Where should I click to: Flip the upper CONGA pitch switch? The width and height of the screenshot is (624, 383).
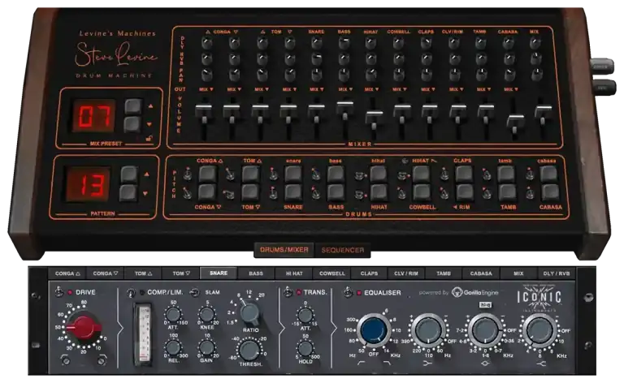click(x=188, y=174)
